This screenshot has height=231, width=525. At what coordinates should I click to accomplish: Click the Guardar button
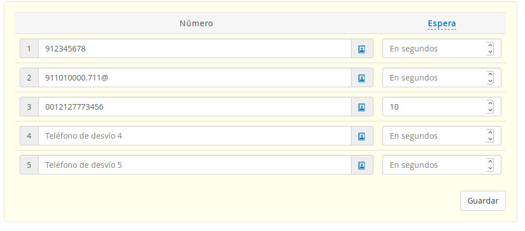coord(483,200)
